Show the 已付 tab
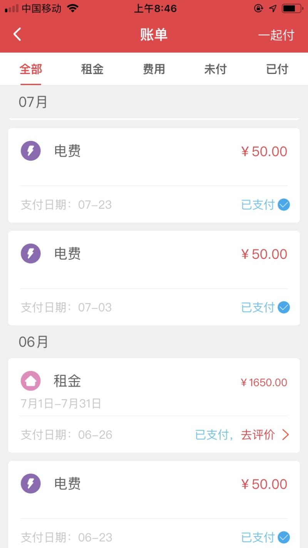 277,69
